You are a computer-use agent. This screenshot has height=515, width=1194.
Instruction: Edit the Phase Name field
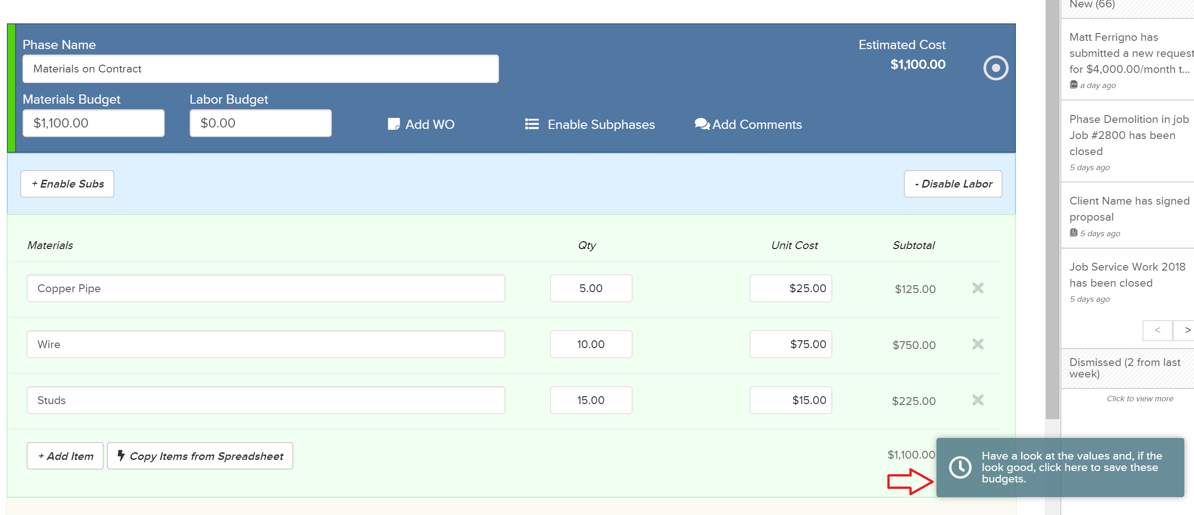(260, 68)
